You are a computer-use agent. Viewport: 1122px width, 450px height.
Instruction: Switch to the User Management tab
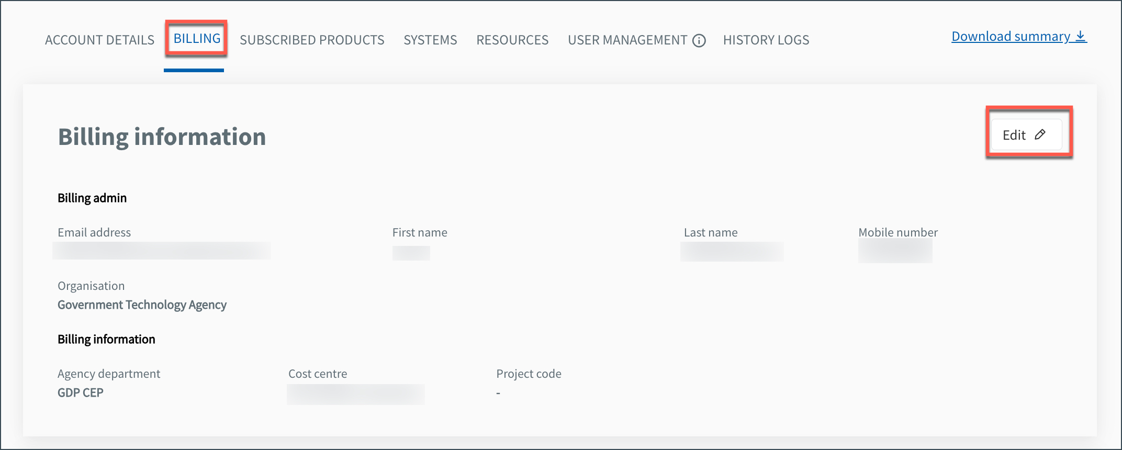coord(627,40)
